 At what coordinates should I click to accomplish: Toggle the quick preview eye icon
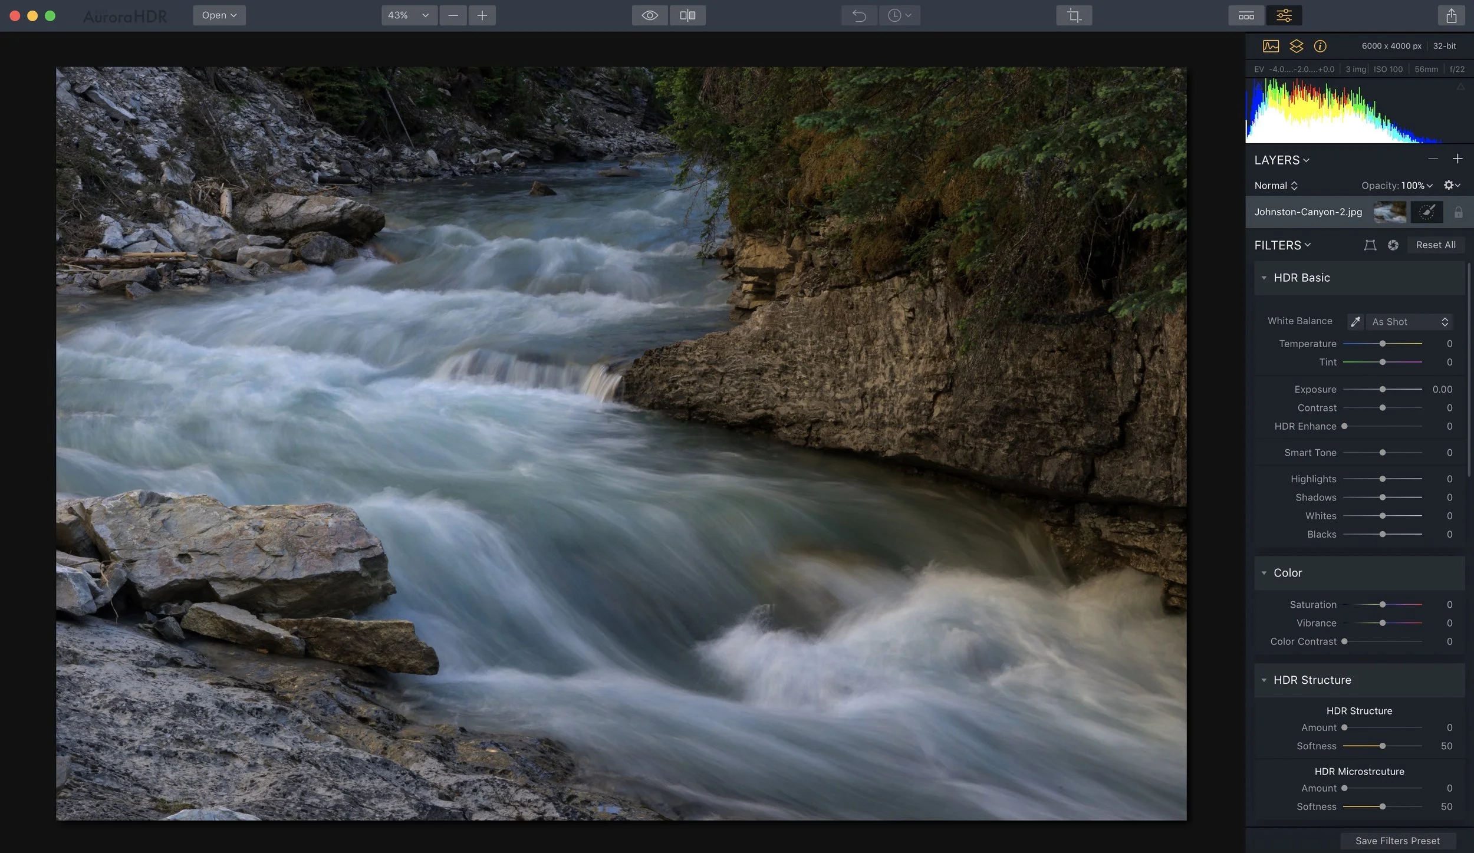point(649,15)
